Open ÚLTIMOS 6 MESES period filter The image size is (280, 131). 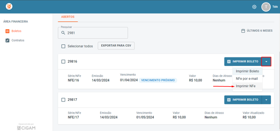click(x=257, y=31)
